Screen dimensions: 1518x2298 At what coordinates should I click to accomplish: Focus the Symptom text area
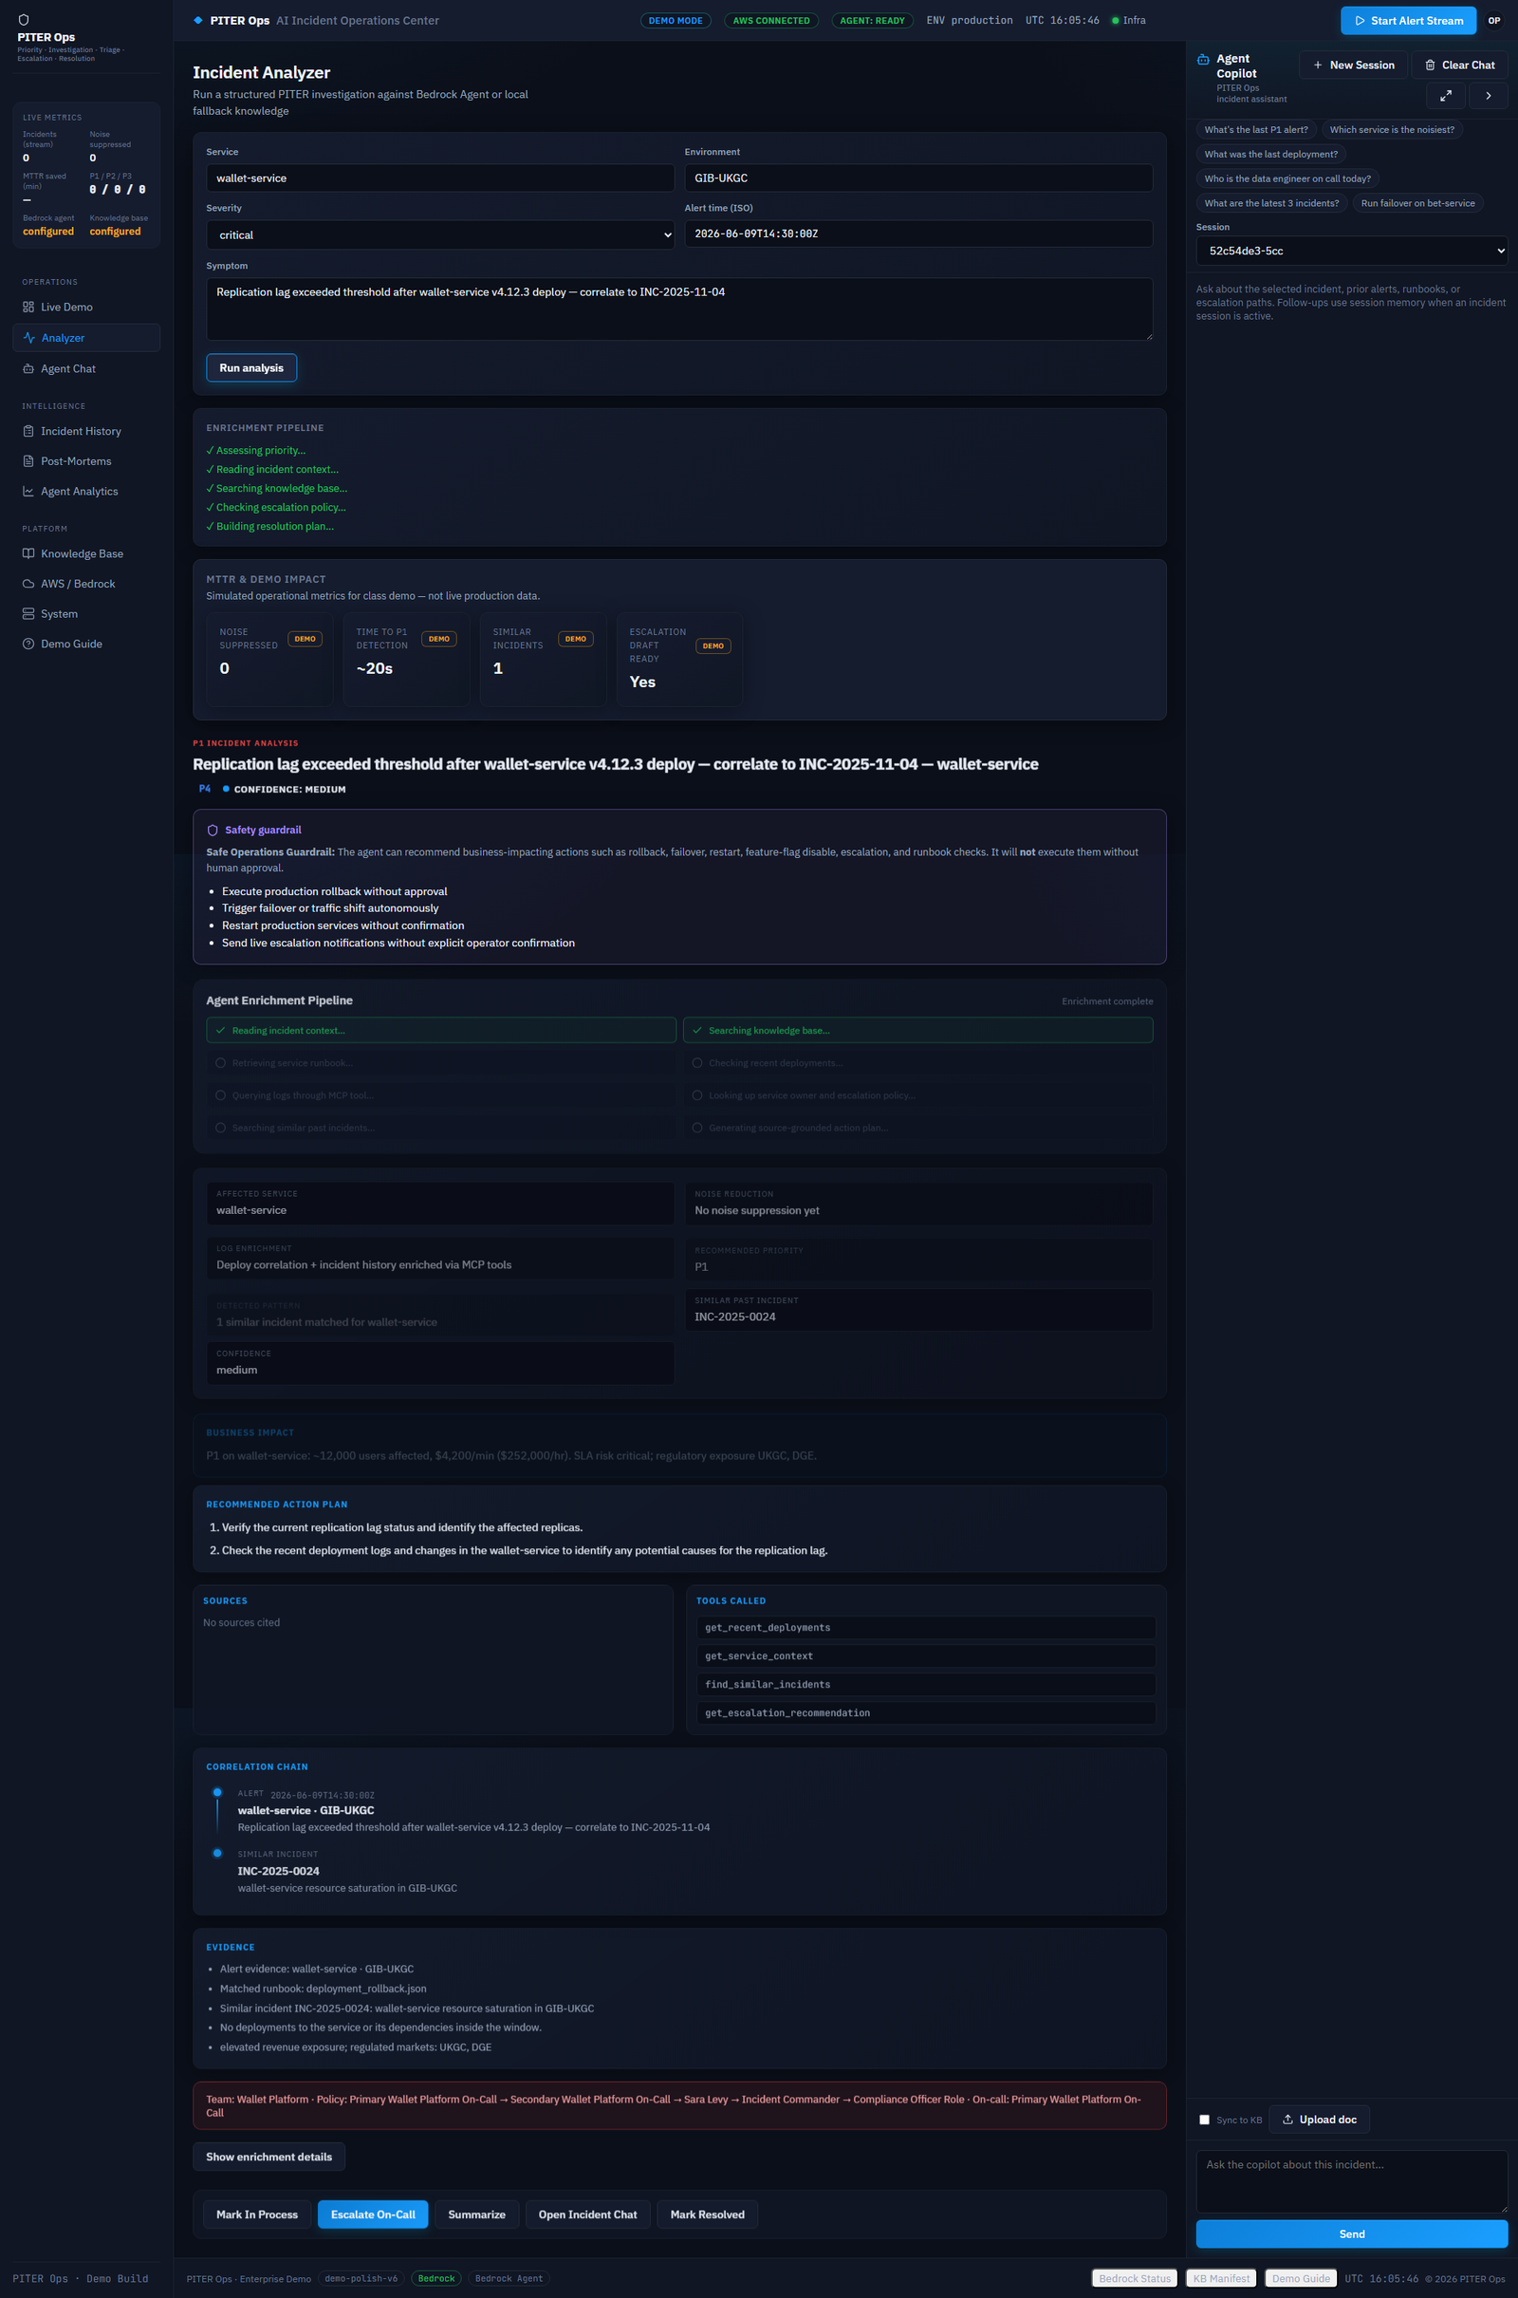[x=679, y=308]
